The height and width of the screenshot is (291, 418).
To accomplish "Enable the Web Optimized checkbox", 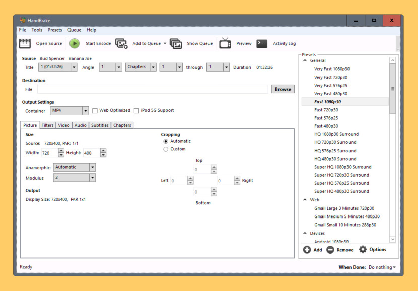I will 95,111.
